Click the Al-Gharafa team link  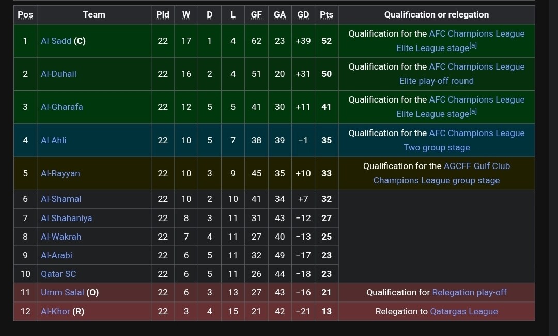point(62,107)
